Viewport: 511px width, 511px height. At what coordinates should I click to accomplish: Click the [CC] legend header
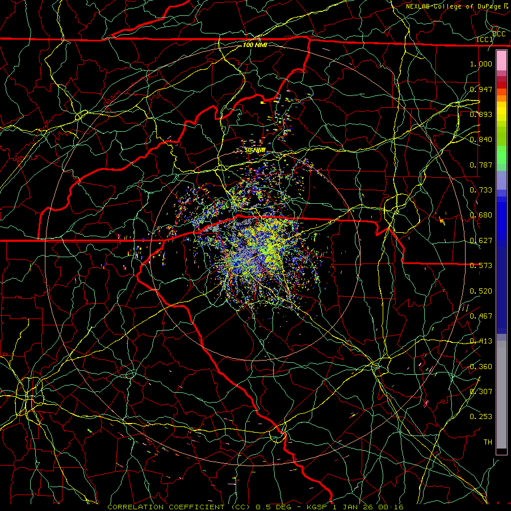(485, 40)
